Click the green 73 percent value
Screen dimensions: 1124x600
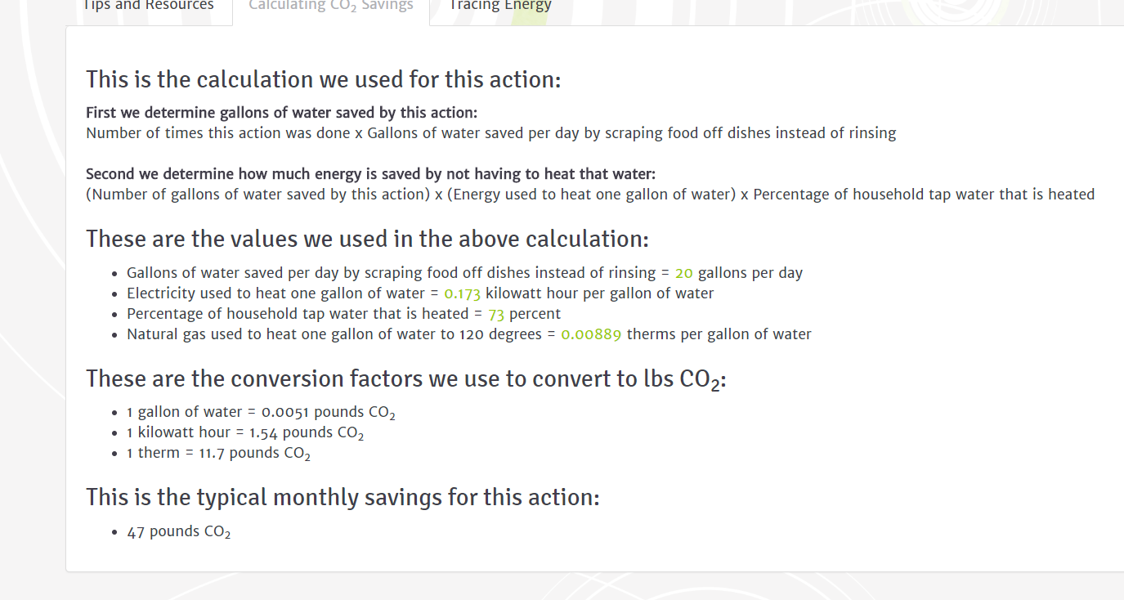(496, 314)
